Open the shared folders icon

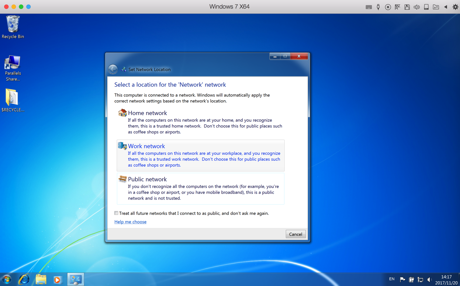436,7
